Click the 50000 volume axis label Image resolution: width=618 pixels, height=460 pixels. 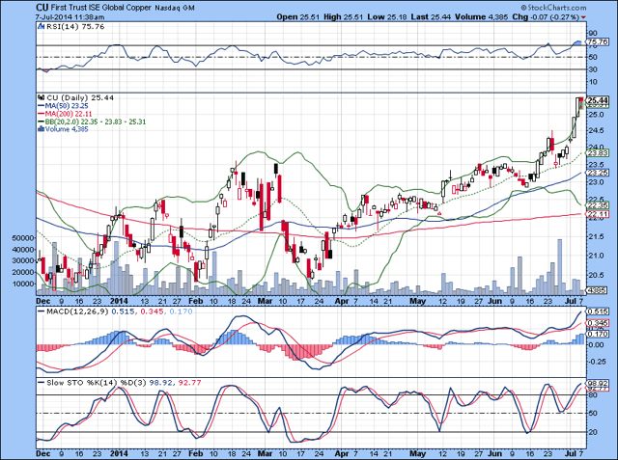pyautogui.click(x=23, y=237)
